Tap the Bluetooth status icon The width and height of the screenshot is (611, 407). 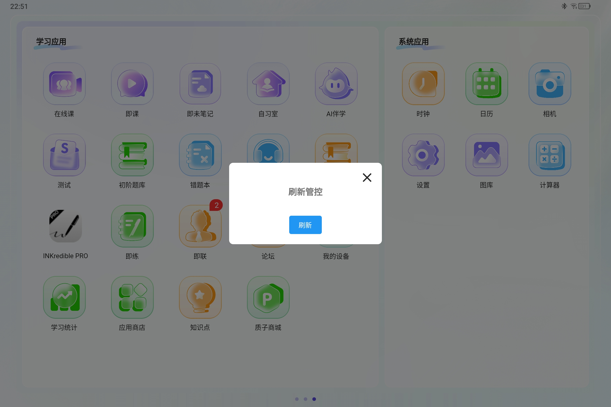[x=564, y=6]
